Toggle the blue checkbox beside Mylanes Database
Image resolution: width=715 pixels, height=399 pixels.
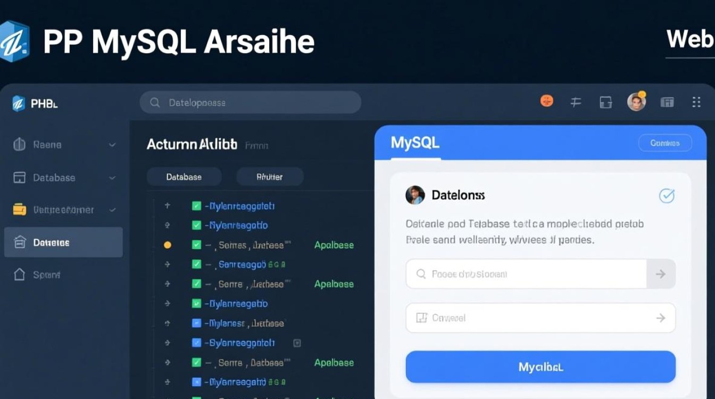click(195, 323)
